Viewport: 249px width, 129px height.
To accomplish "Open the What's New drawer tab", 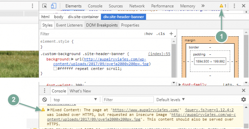I will [80, 91].
